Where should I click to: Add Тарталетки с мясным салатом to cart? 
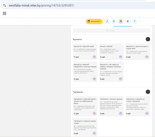(x=121, y=113)
